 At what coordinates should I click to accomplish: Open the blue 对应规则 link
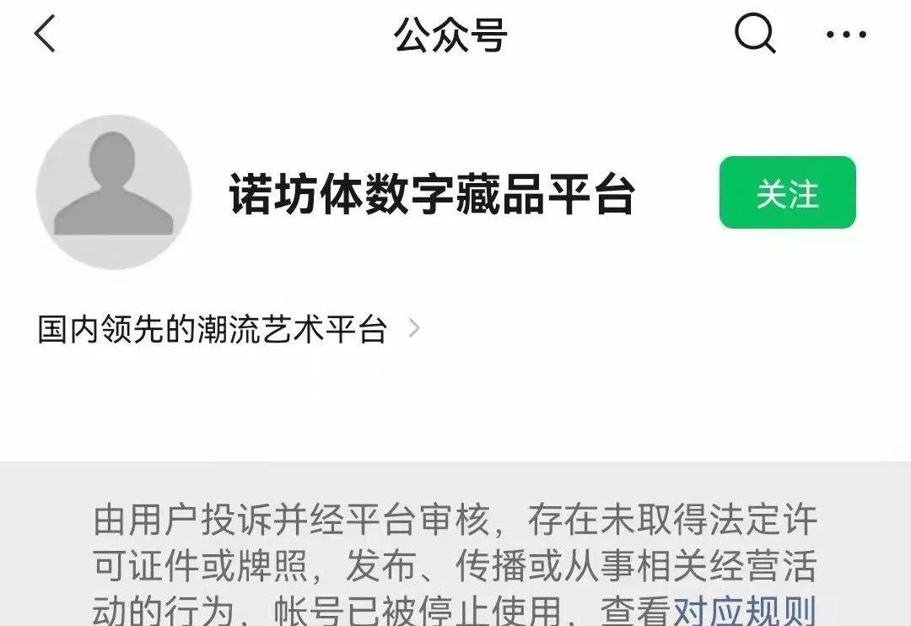pos(745,610)
